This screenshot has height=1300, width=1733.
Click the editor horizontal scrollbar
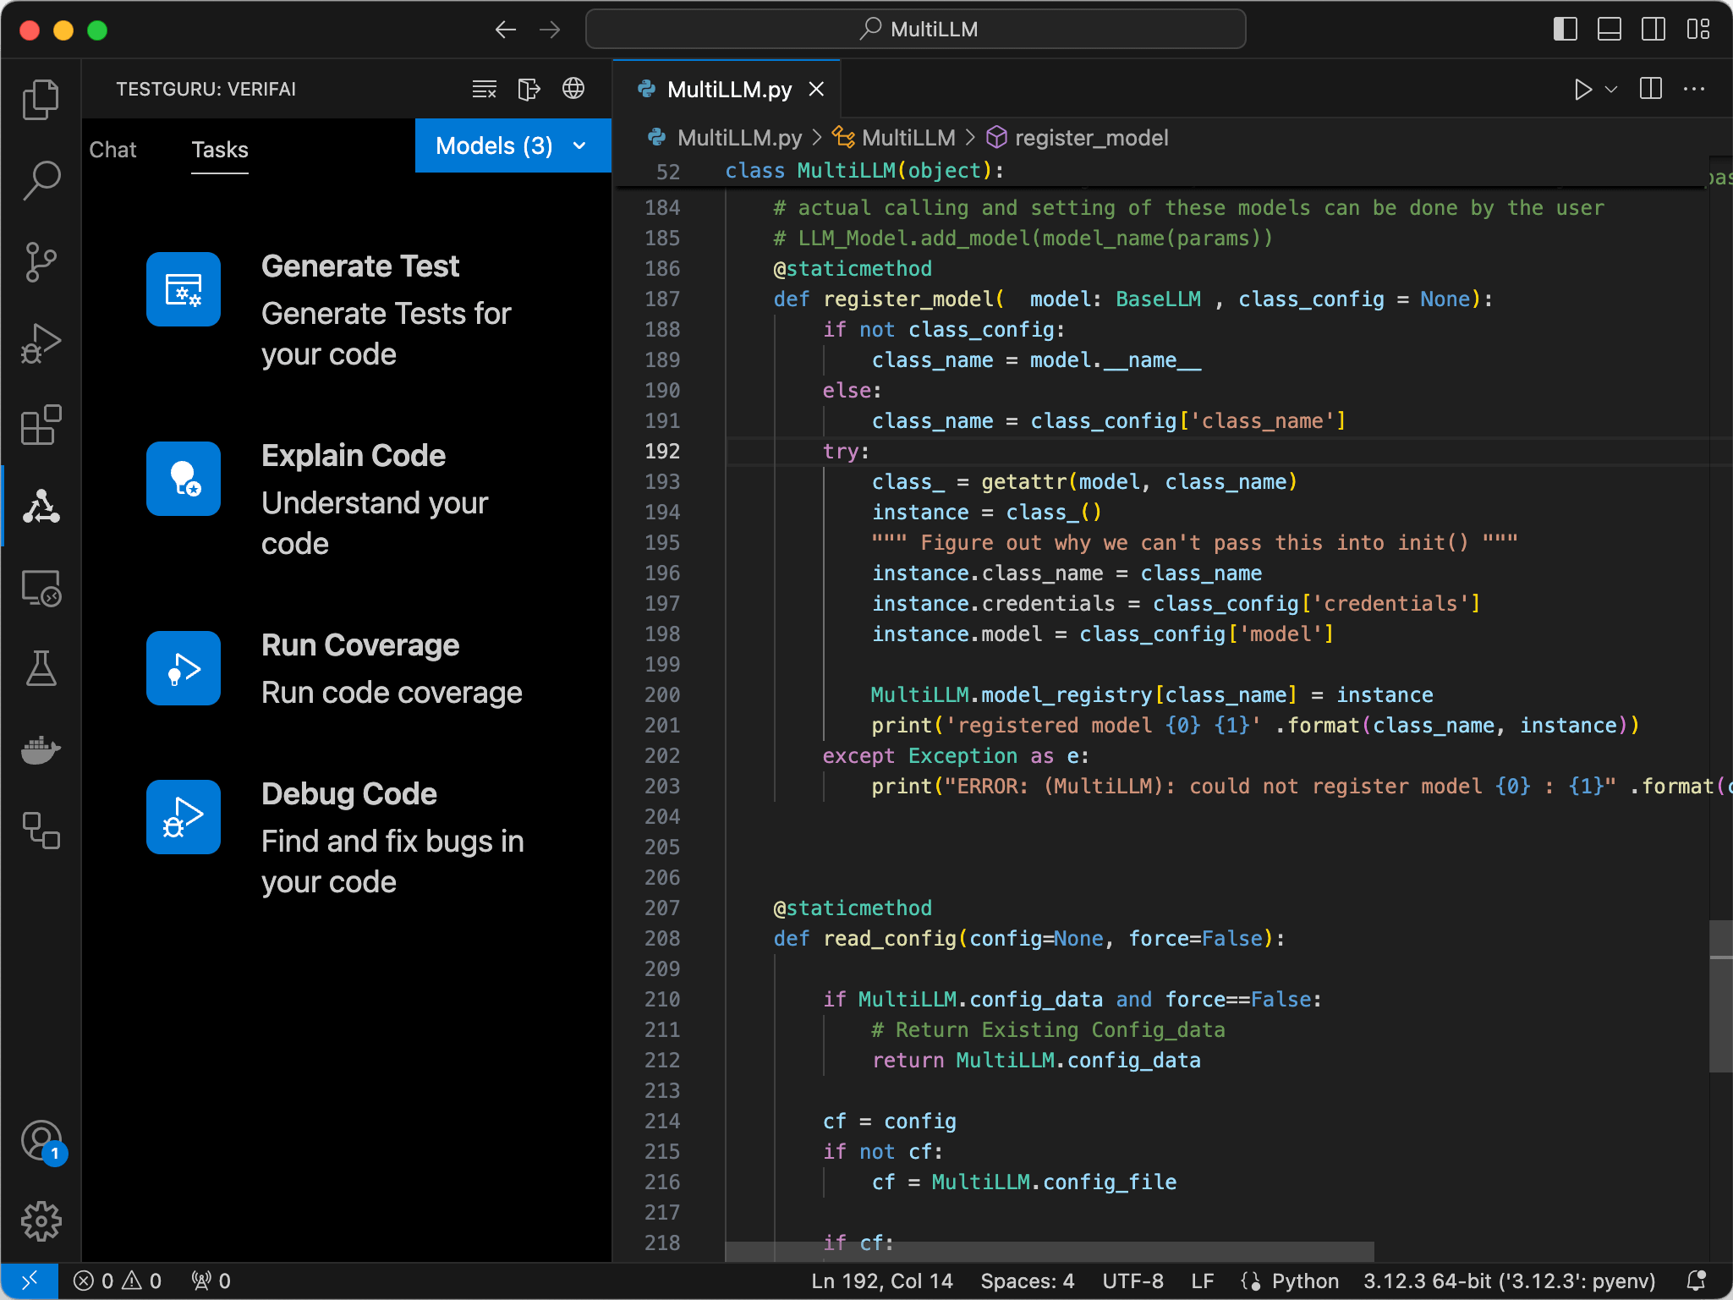(x=1050, y=1251)
